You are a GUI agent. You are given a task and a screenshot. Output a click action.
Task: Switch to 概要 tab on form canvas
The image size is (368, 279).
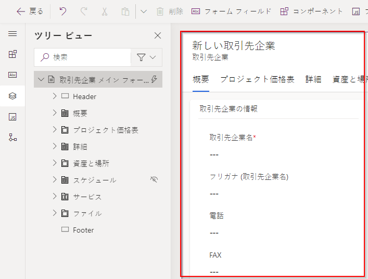tap(201, 79)
